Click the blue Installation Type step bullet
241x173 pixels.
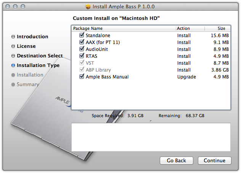click(x=13, y=65)
